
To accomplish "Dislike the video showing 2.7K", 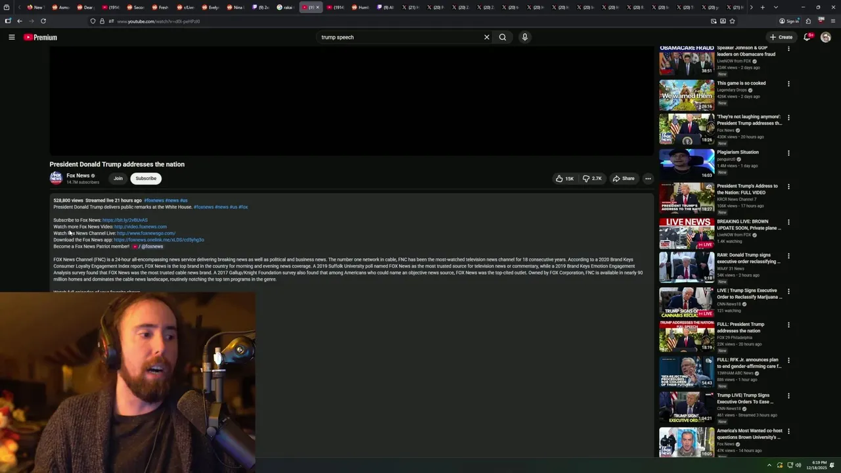I will click(x=592, y=179).
